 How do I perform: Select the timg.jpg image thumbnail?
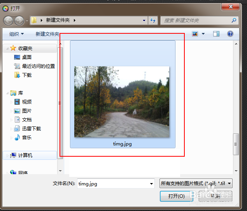point(122,102)
